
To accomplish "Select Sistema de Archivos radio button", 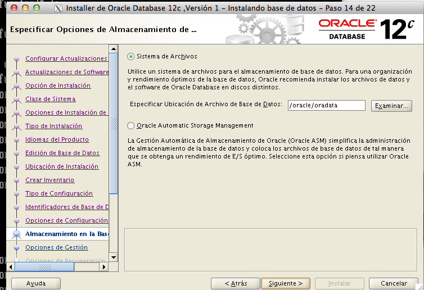I will 131,57.
